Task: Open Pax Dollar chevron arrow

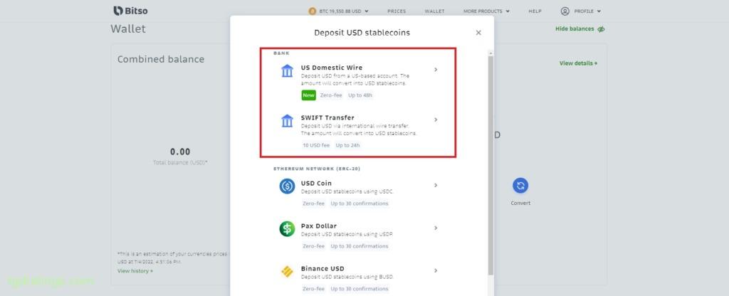Action: click(x=436, y=228)
